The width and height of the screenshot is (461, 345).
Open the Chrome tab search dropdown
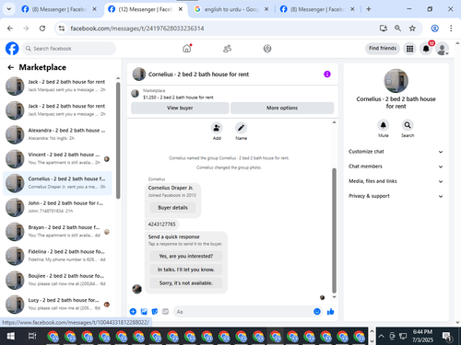[9, 9]
